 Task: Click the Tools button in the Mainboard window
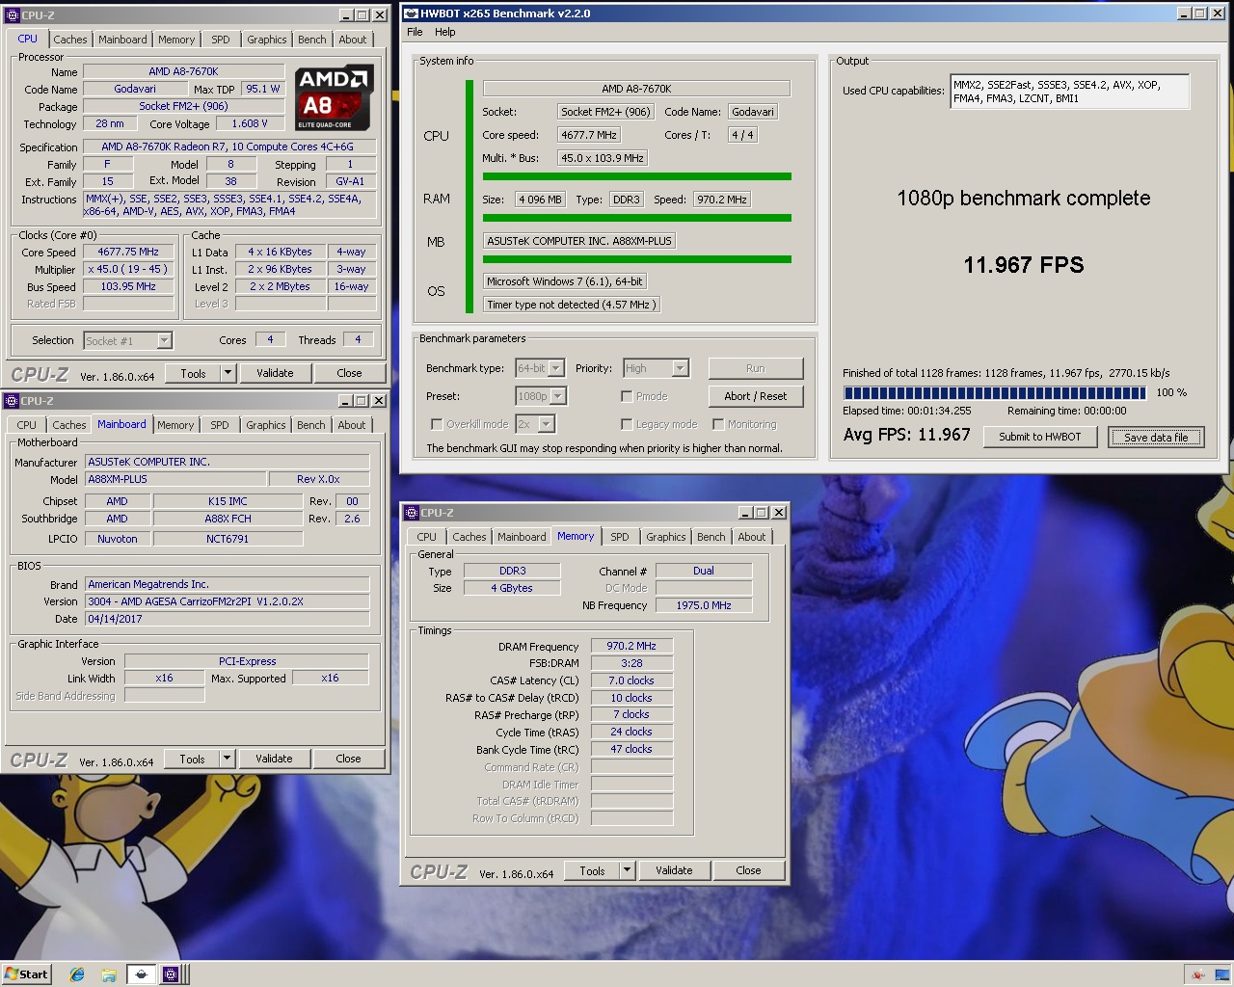point(192,759)
